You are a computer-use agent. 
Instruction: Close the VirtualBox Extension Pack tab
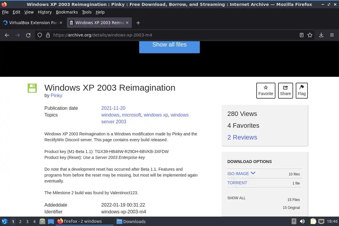pos(61,23)
